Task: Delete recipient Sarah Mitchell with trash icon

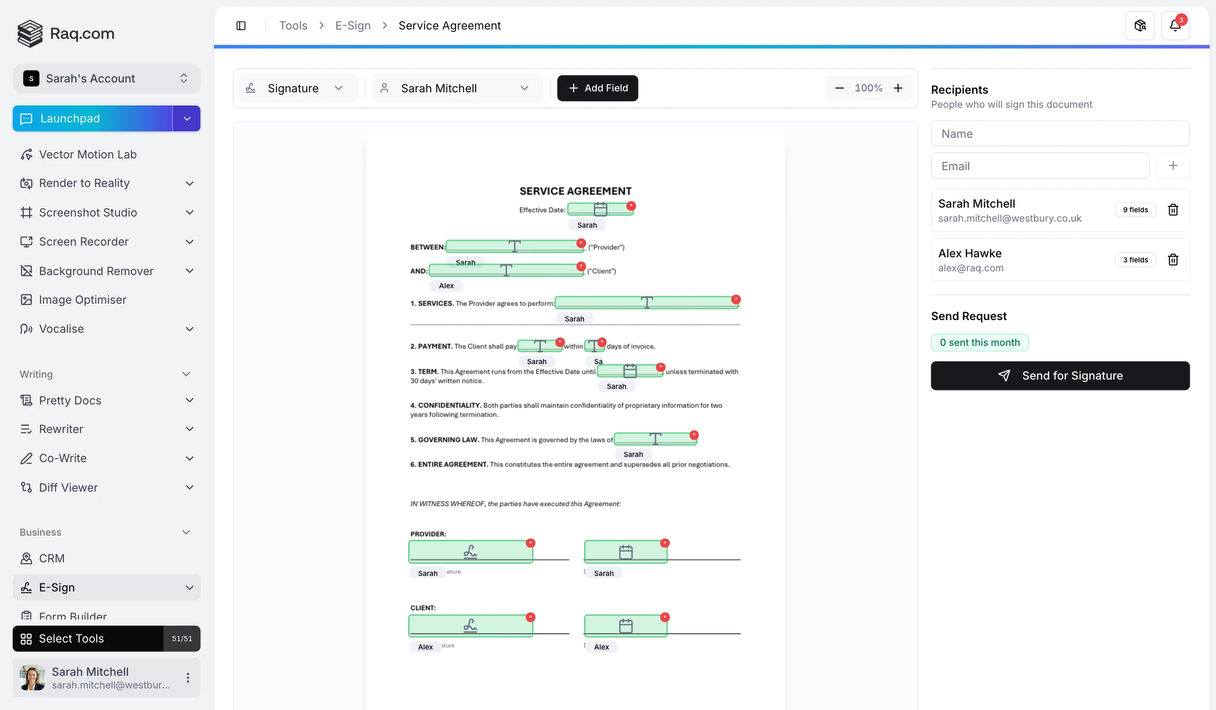Action: coord(1172,209)
